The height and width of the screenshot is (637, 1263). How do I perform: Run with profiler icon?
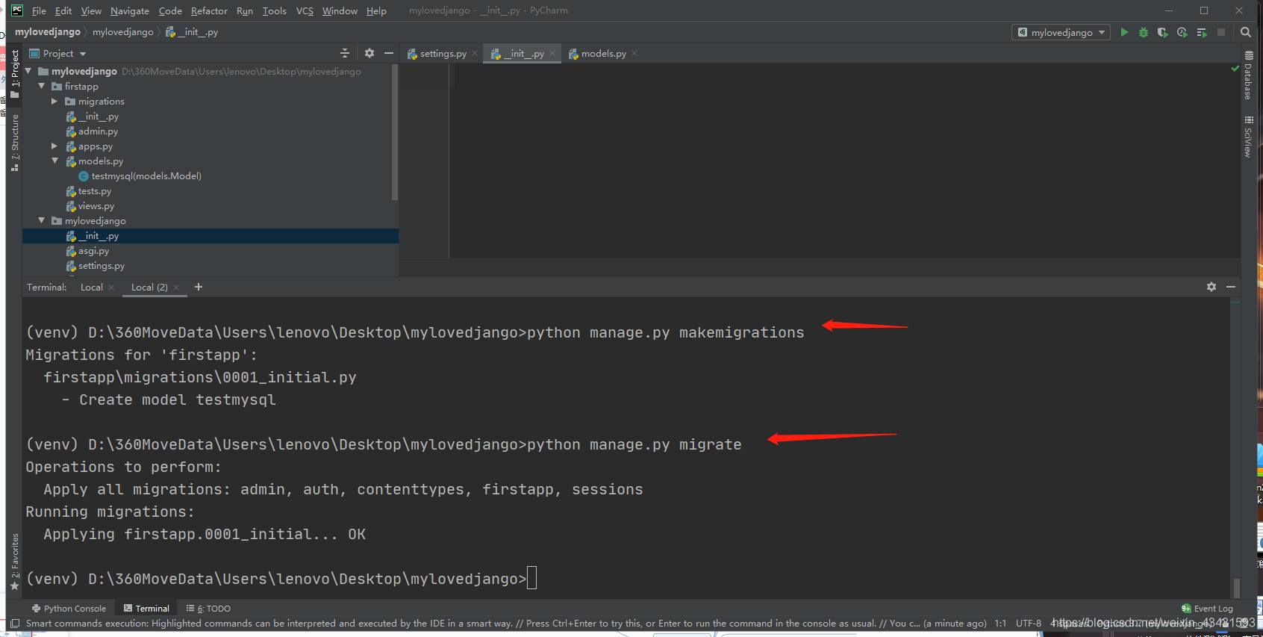(x=1182, y=32)
